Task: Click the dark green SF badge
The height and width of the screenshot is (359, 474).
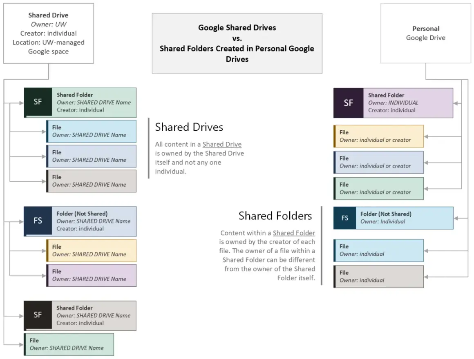Action: pos(38,103)
